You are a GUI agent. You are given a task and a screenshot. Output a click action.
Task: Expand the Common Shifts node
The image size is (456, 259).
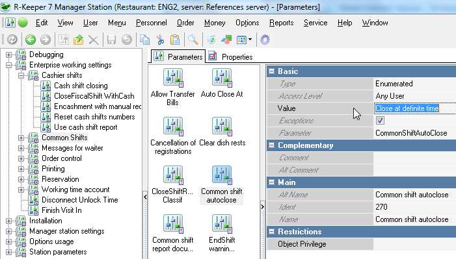pos(21,138)
